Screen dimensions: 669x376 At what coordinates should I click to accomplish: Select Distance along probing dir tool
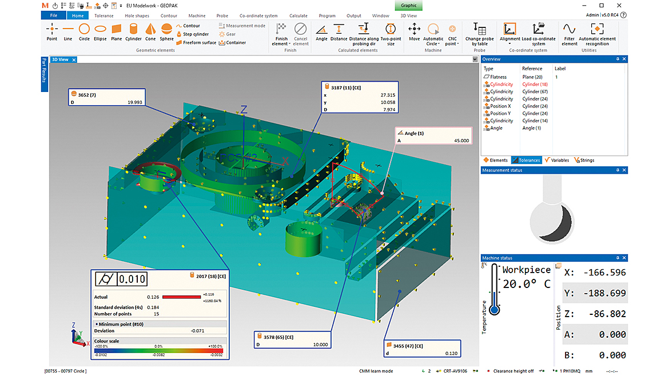(364, 34)
